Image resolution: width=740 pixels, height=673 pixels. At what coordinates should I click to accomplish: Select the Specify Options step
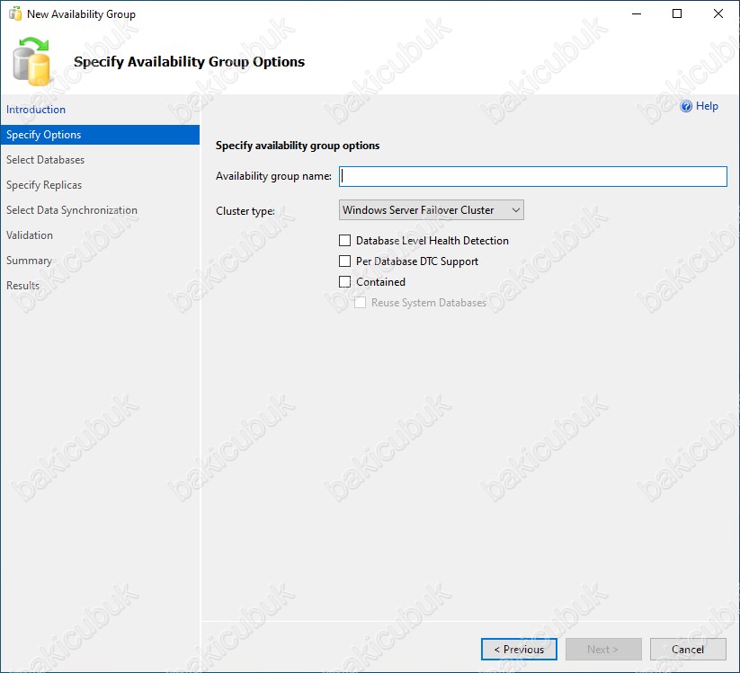[100, 135]
